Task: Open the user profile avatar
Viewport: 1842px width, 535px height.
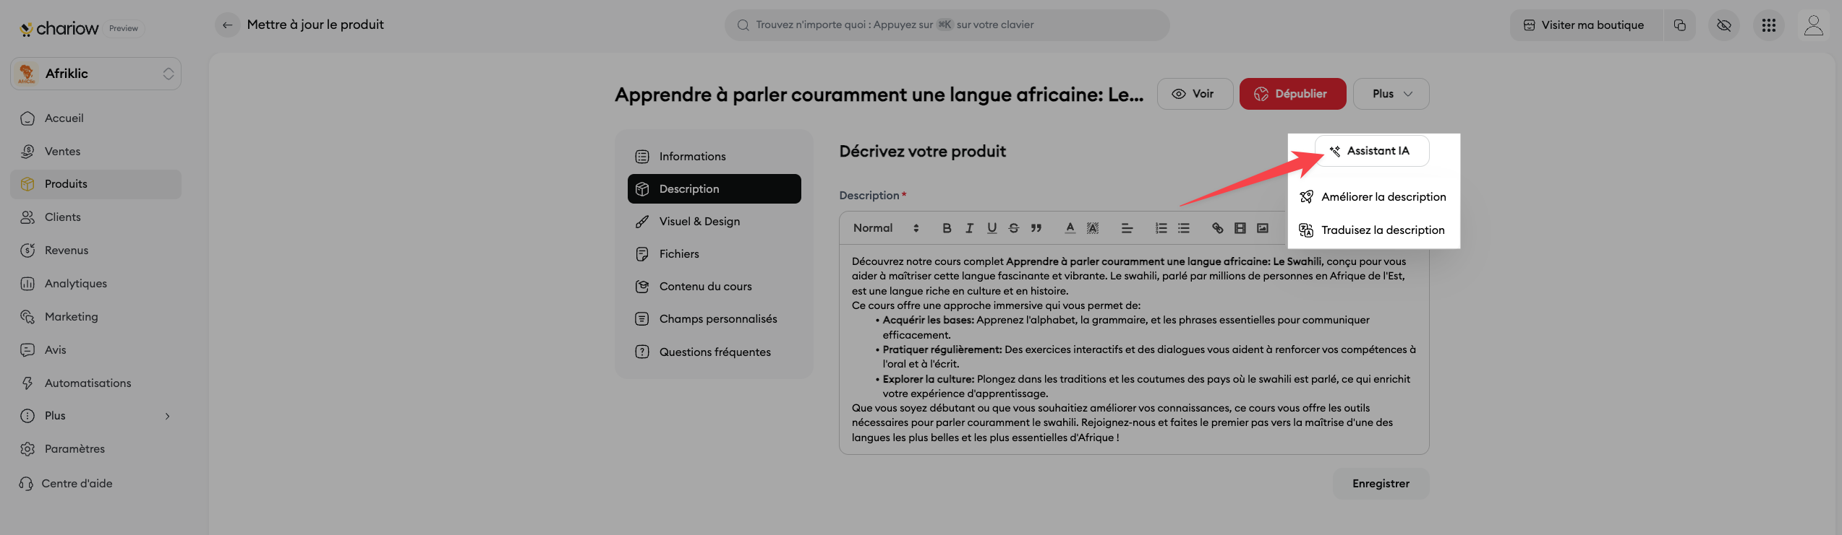Action: (x=1813, y=26)
